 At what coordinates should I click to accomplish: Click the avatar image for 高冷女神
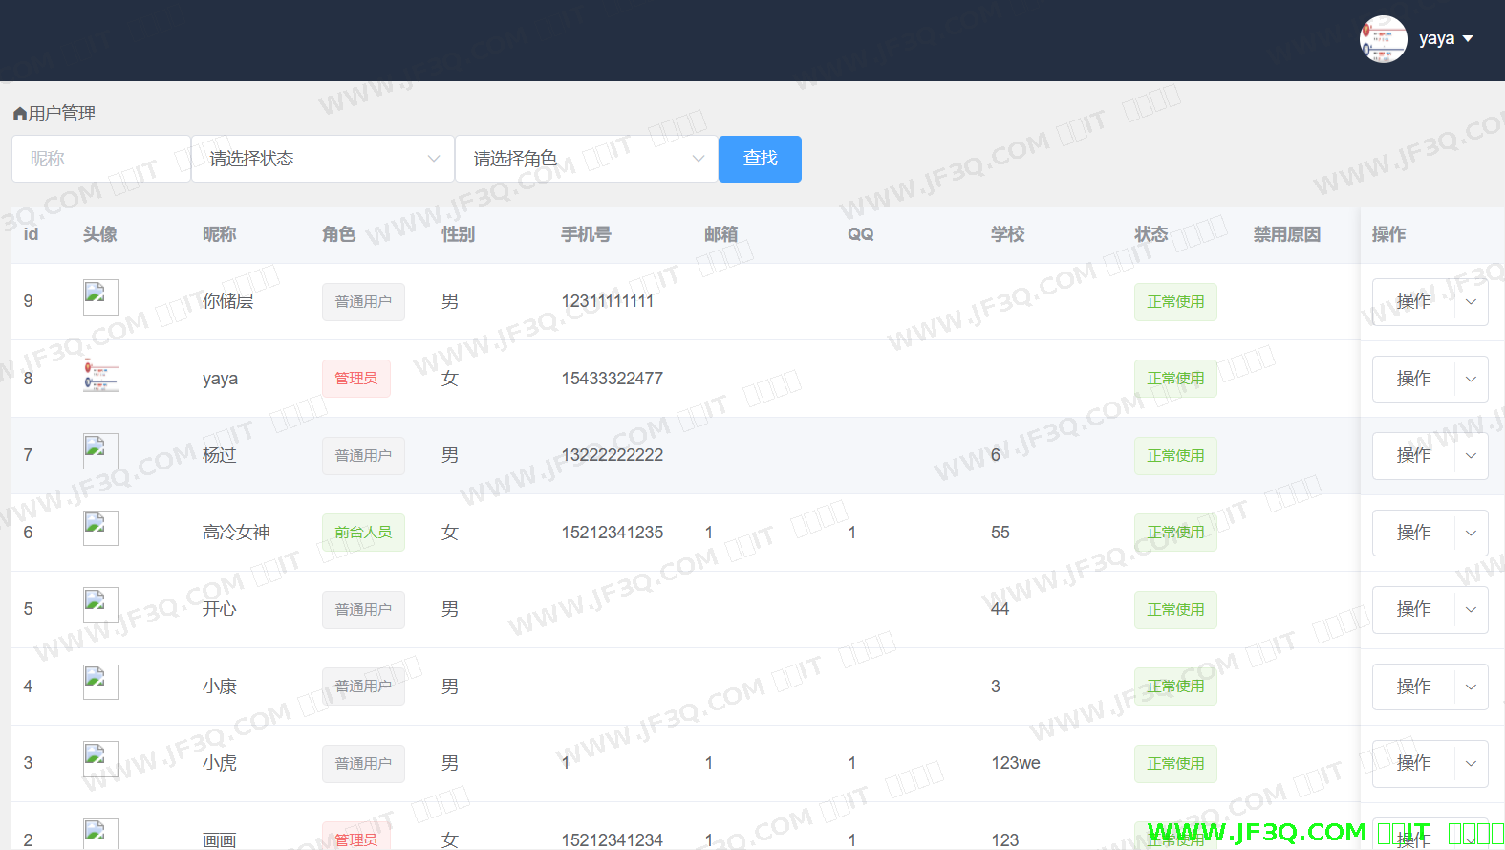100,528
